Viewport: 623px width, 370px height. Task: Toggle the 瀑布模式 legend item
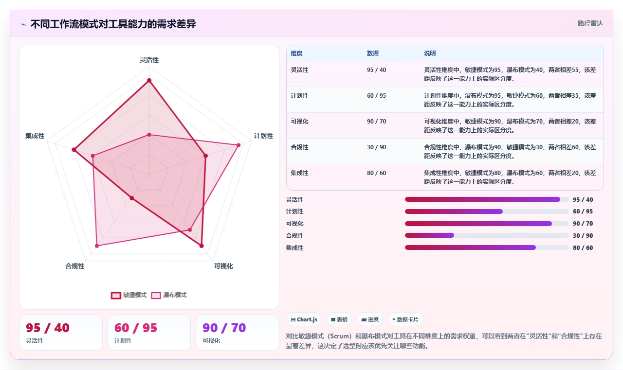coord(169,295)
